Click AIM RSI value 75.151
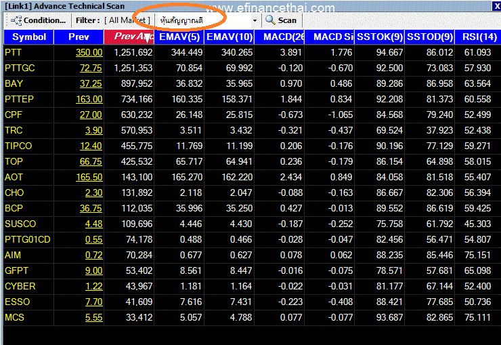Viewport: 501px width, 345px height. (477, 255)
